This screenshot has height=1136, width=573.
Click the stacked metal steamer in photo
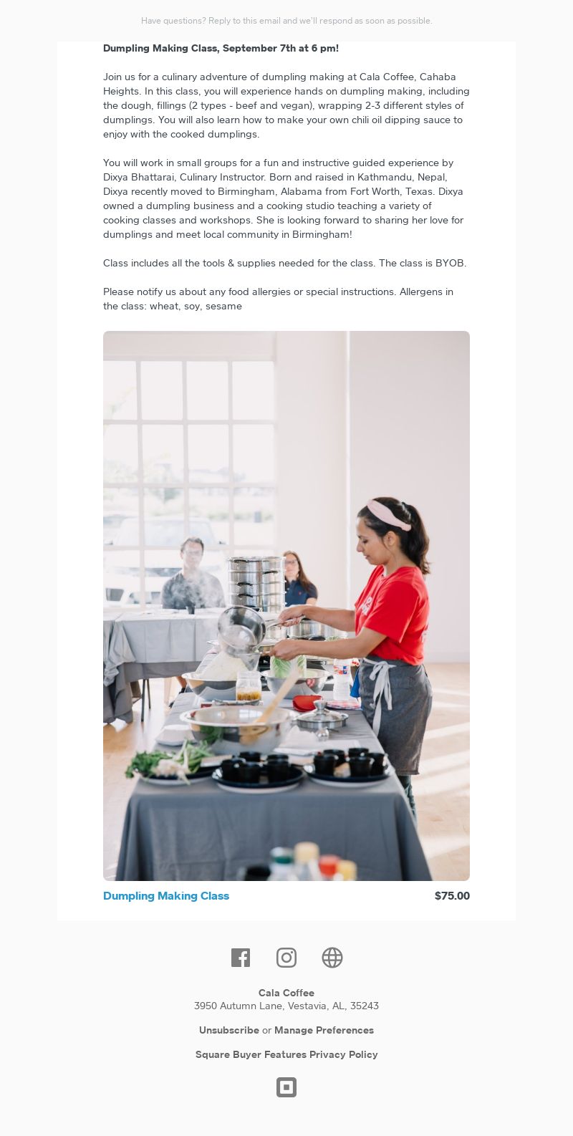(256, 583)
